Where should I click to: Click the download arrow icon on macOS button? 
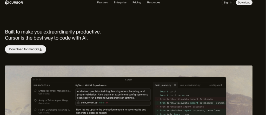41,49
